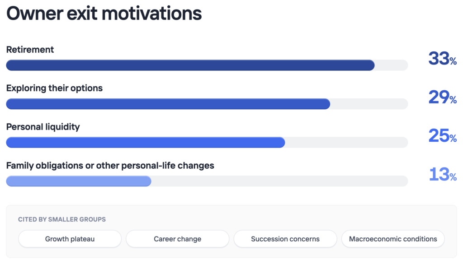
Task: Click the Owner exit motivations heading
Action: point(104,14)
